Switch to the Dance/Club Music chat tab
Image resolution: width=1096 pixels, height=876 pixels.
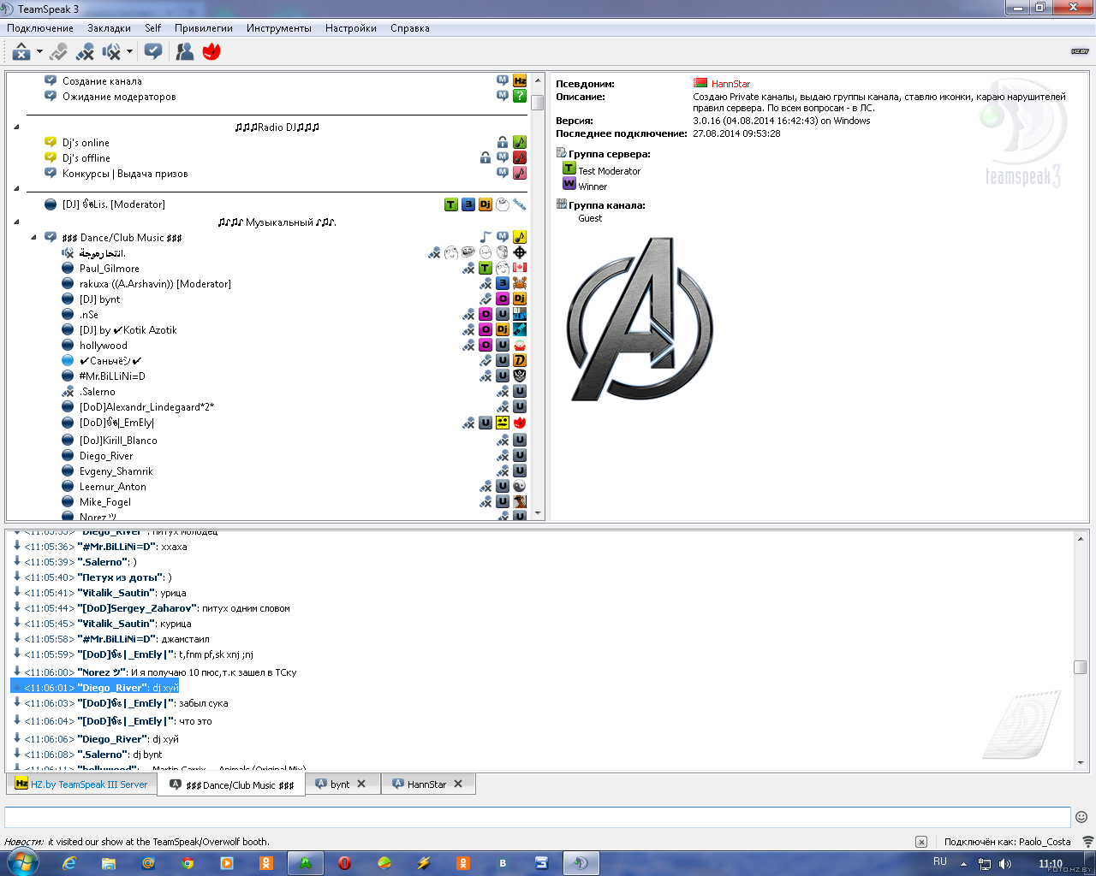click(x=231, y=784)
